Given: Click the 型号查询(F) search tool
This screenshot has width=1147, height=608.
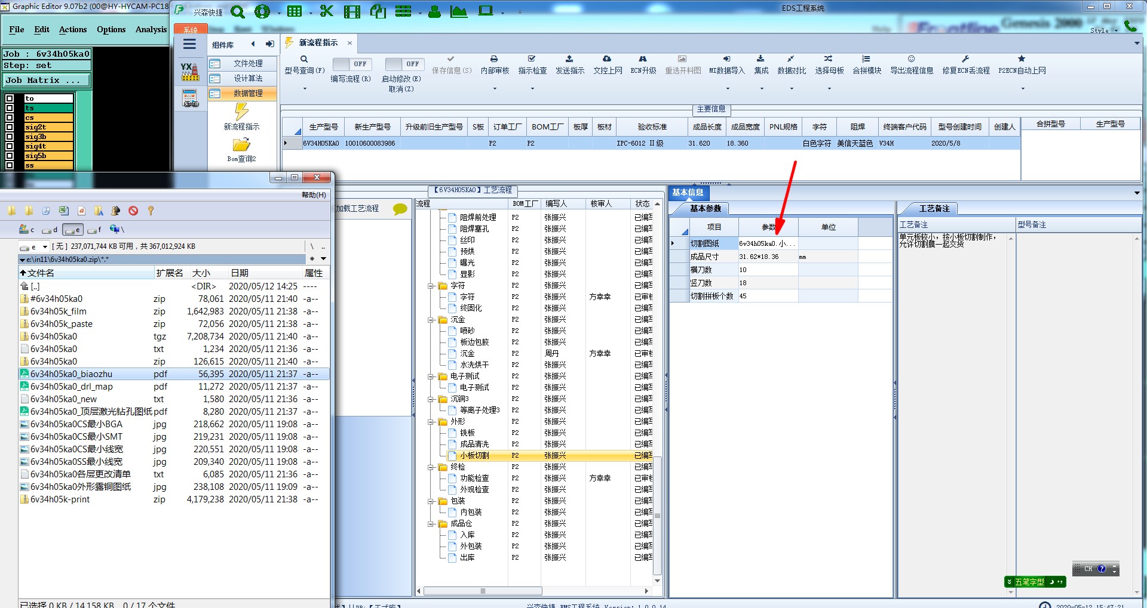Looking at the screenshot, I should tap(304, 64).
